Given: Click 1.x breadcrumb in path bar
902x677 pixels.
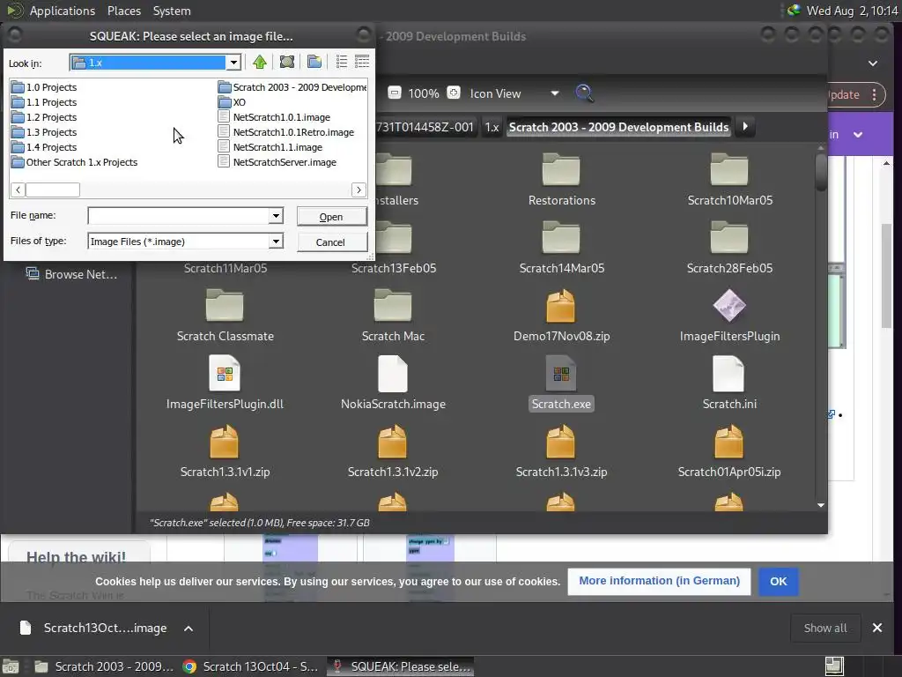Looking at the screenshot, I should click(492, 127).
